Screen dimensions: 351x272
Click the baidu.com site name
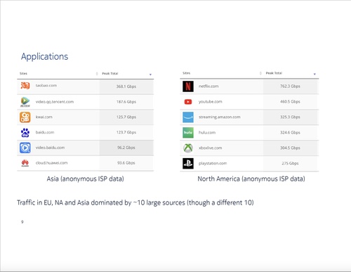(x=45, y=132)
